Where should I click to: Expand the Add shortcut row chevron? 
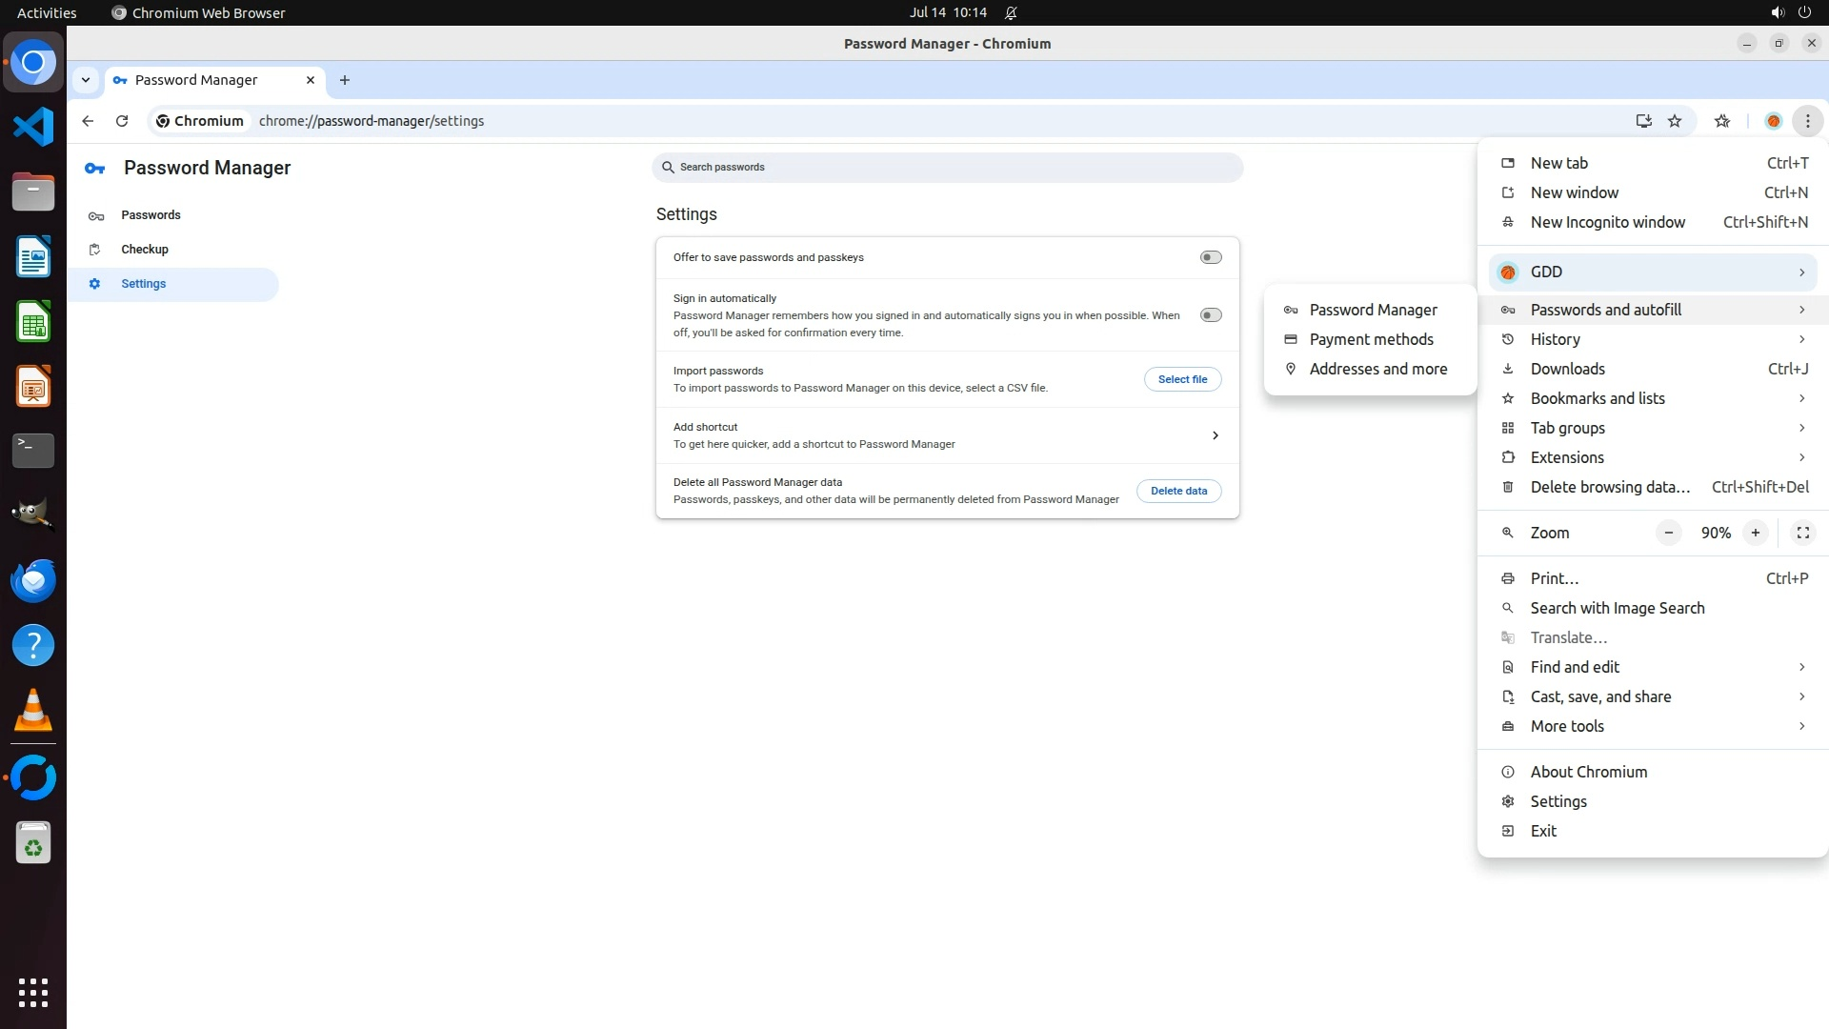pyautogui.click(x=1215, y=435)
